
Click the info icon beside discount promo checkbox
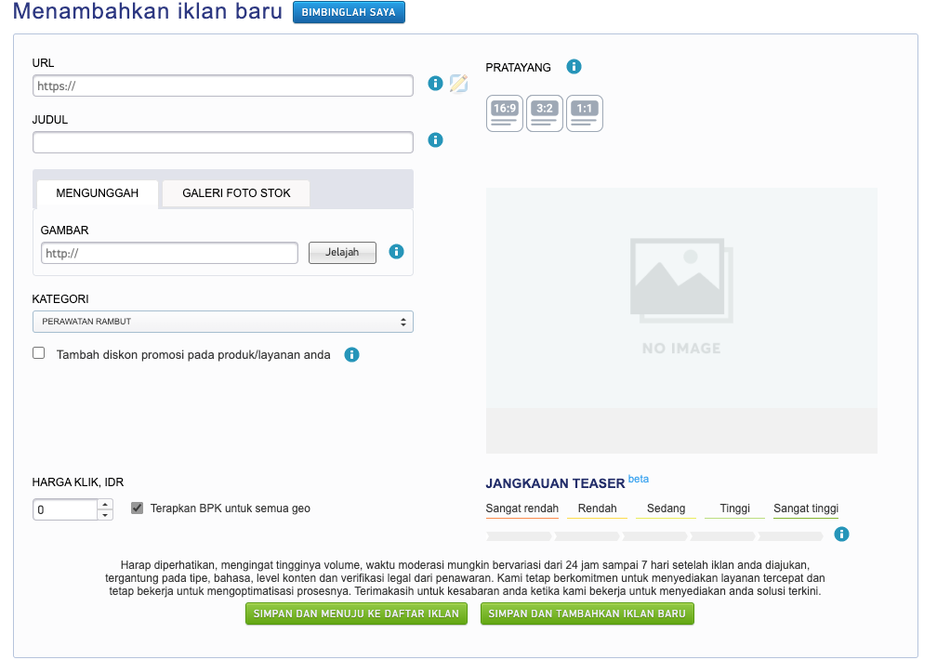point(351,354)
